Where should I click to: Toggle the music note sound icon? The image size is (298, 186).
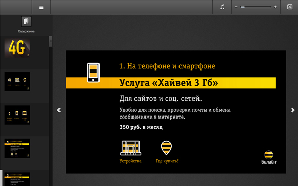coord(222,7)
